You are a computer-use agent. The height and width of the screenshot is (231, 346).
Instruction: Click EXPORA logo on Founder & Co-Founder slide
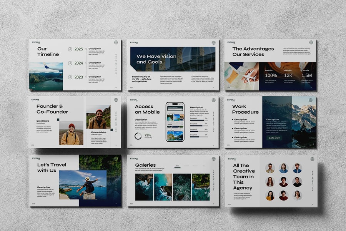pos(37,100)
